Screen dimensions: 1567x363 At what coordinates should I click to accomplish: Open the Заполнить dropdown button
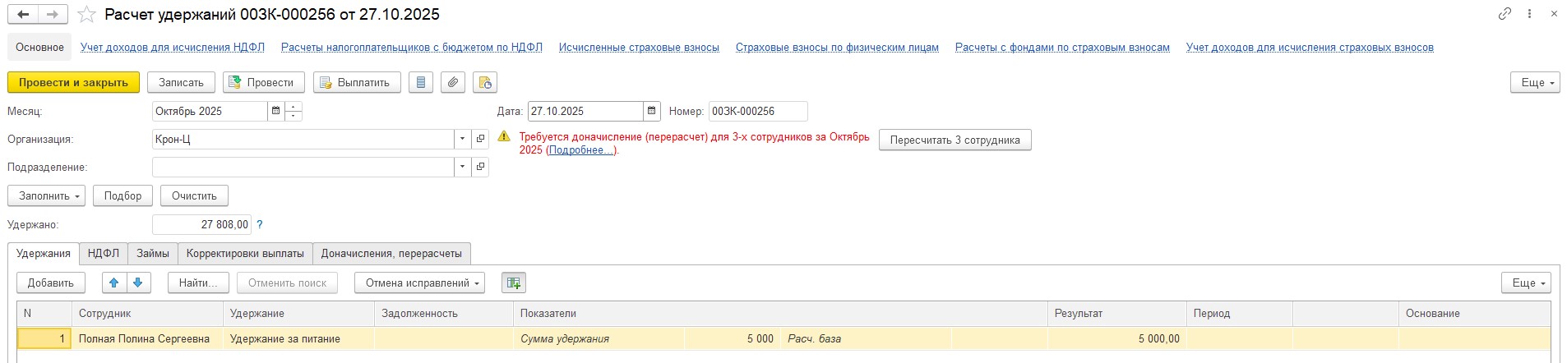coord(46,196)
